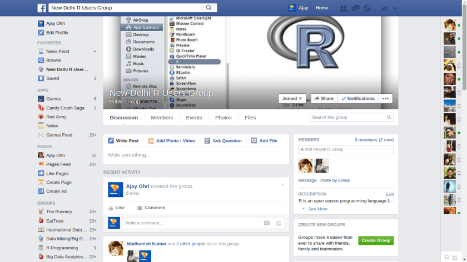Switch to the Files tab
Viewport: 467px width, 262px height.
250,118
